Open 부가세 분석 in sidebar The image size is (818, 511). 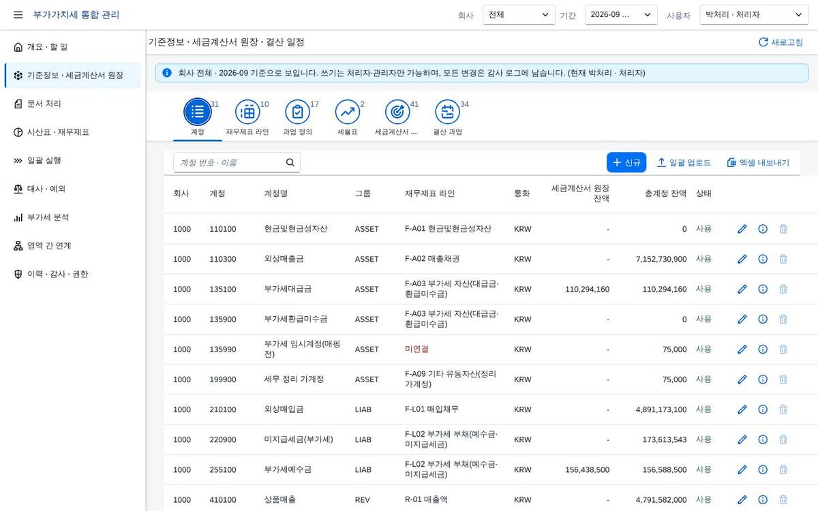pyautogui.click(x=73, y=217)
